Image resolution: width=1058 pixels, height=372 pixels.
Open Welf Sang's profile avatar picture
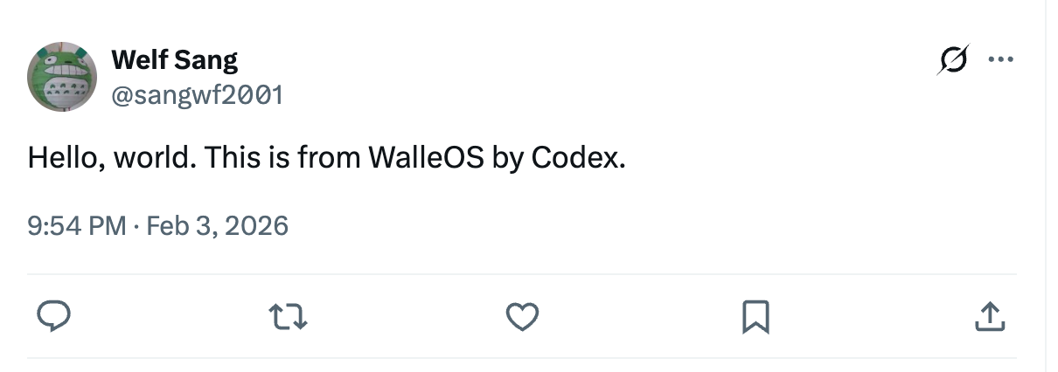coord(61,78)
